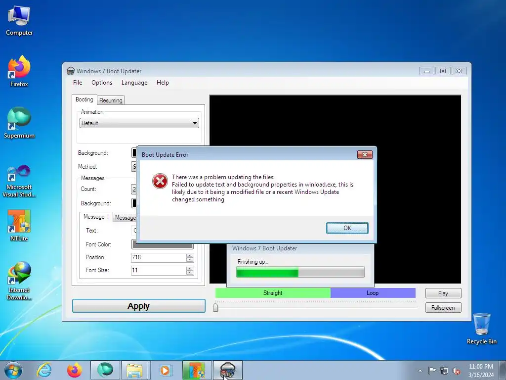Open the Options menu

coord(102,83)
